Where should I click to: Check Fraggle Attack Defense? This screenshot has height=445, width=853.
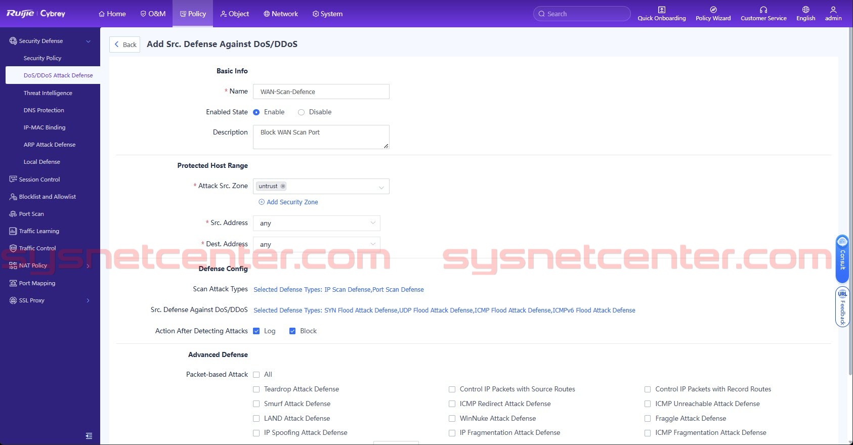point(648,419)
